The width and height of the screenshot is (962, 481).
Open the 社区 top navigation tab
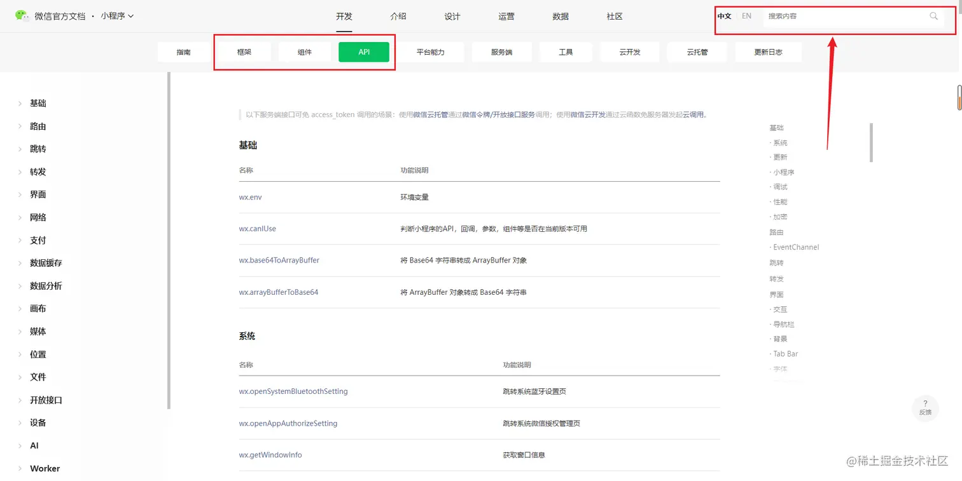click(x=615, y=17)
